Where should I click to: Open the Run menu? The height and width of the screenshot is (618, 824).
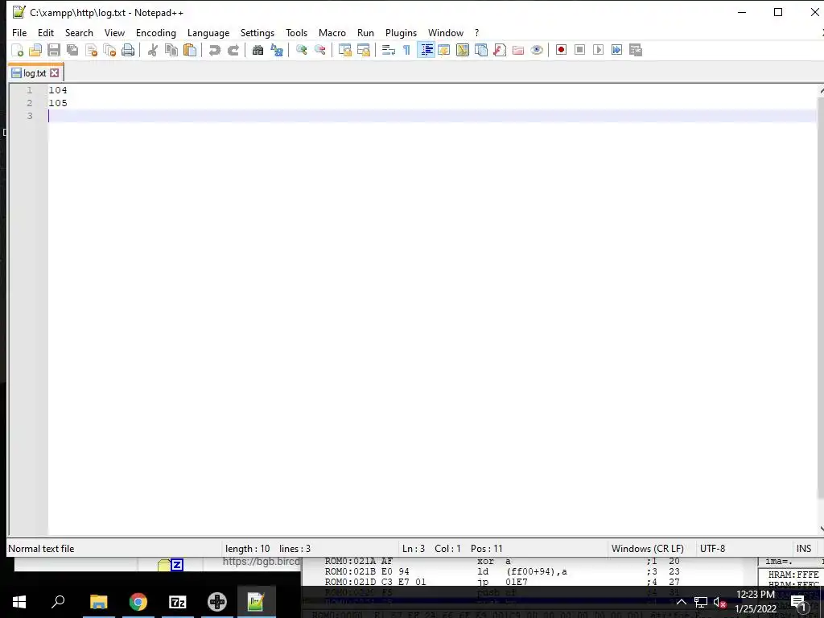point(366,32)
